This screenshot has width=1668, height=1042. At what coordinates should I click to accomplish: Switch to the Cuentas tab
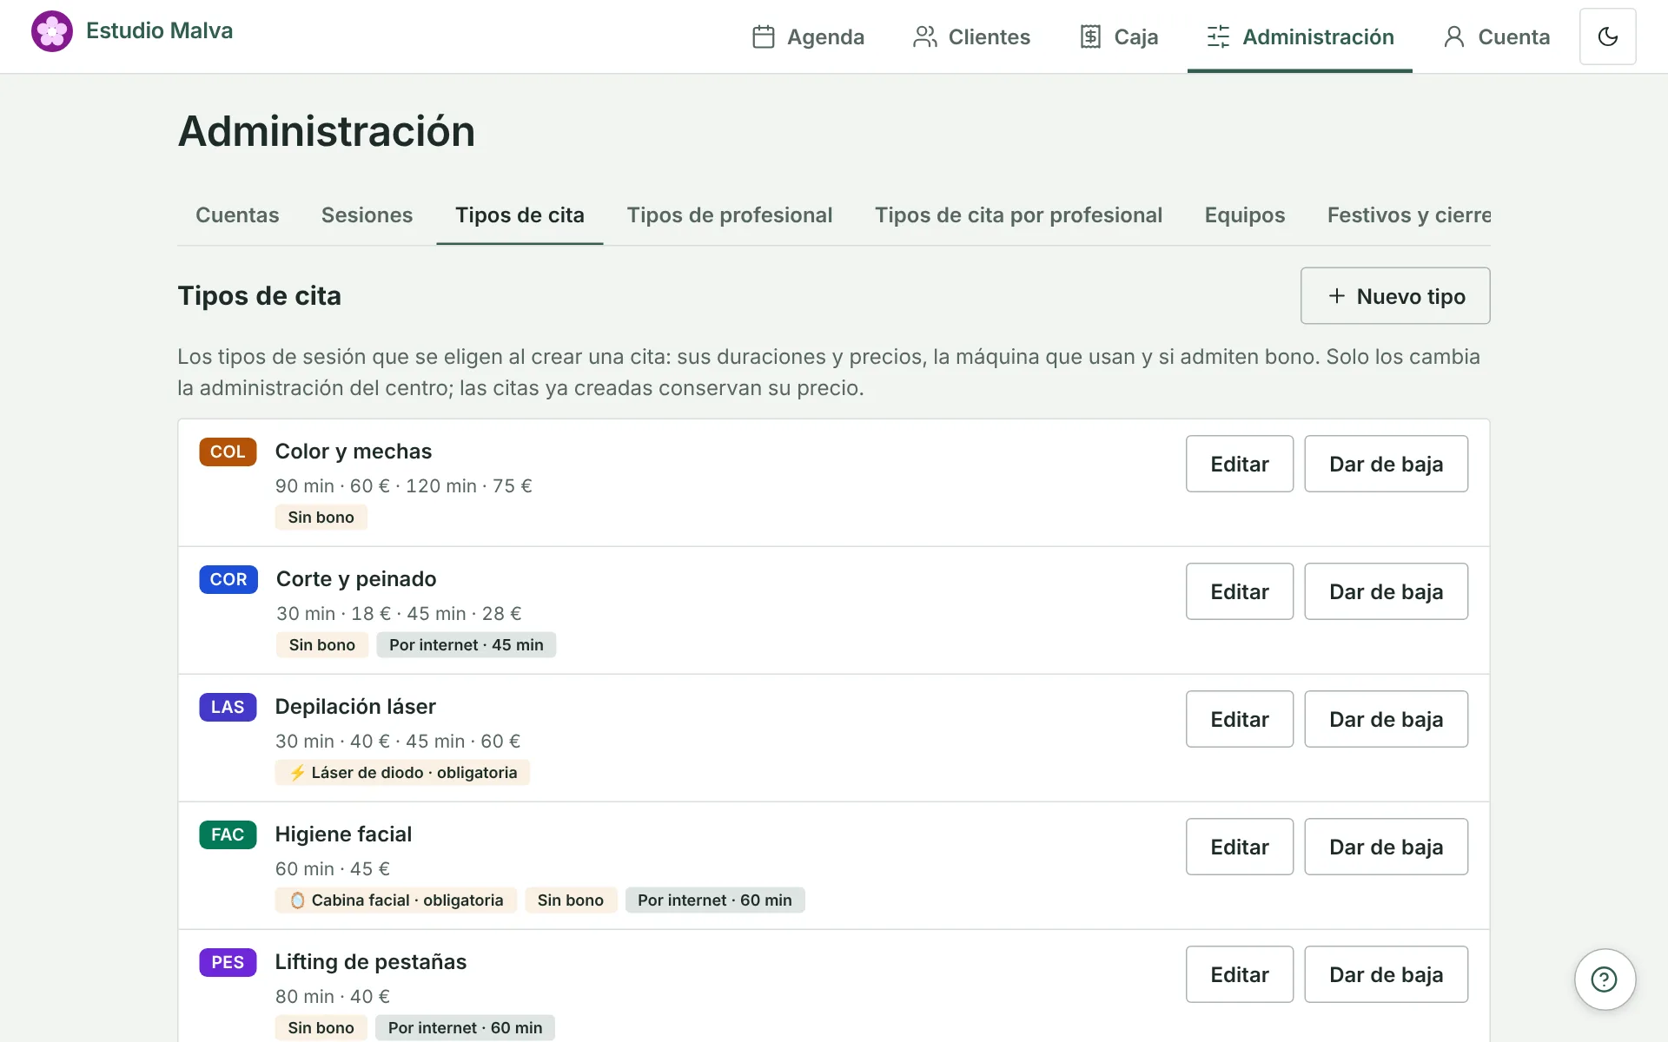(x=237, y=215)
